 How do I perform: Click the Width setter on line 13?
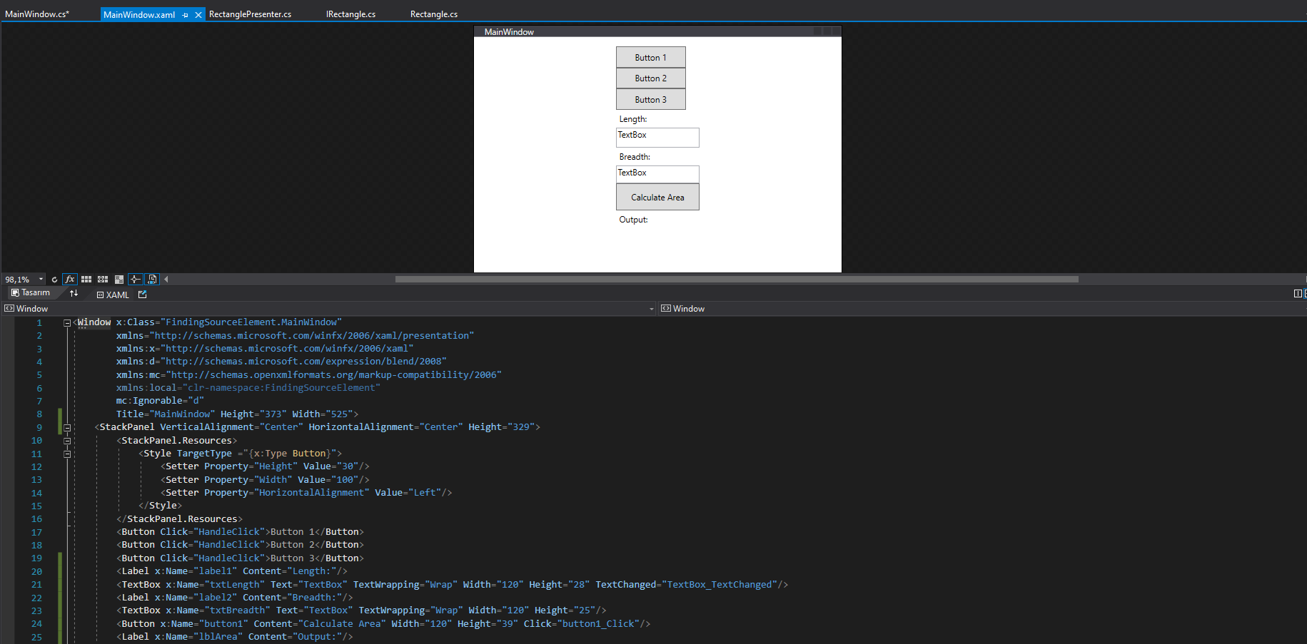tap(265, 480)
